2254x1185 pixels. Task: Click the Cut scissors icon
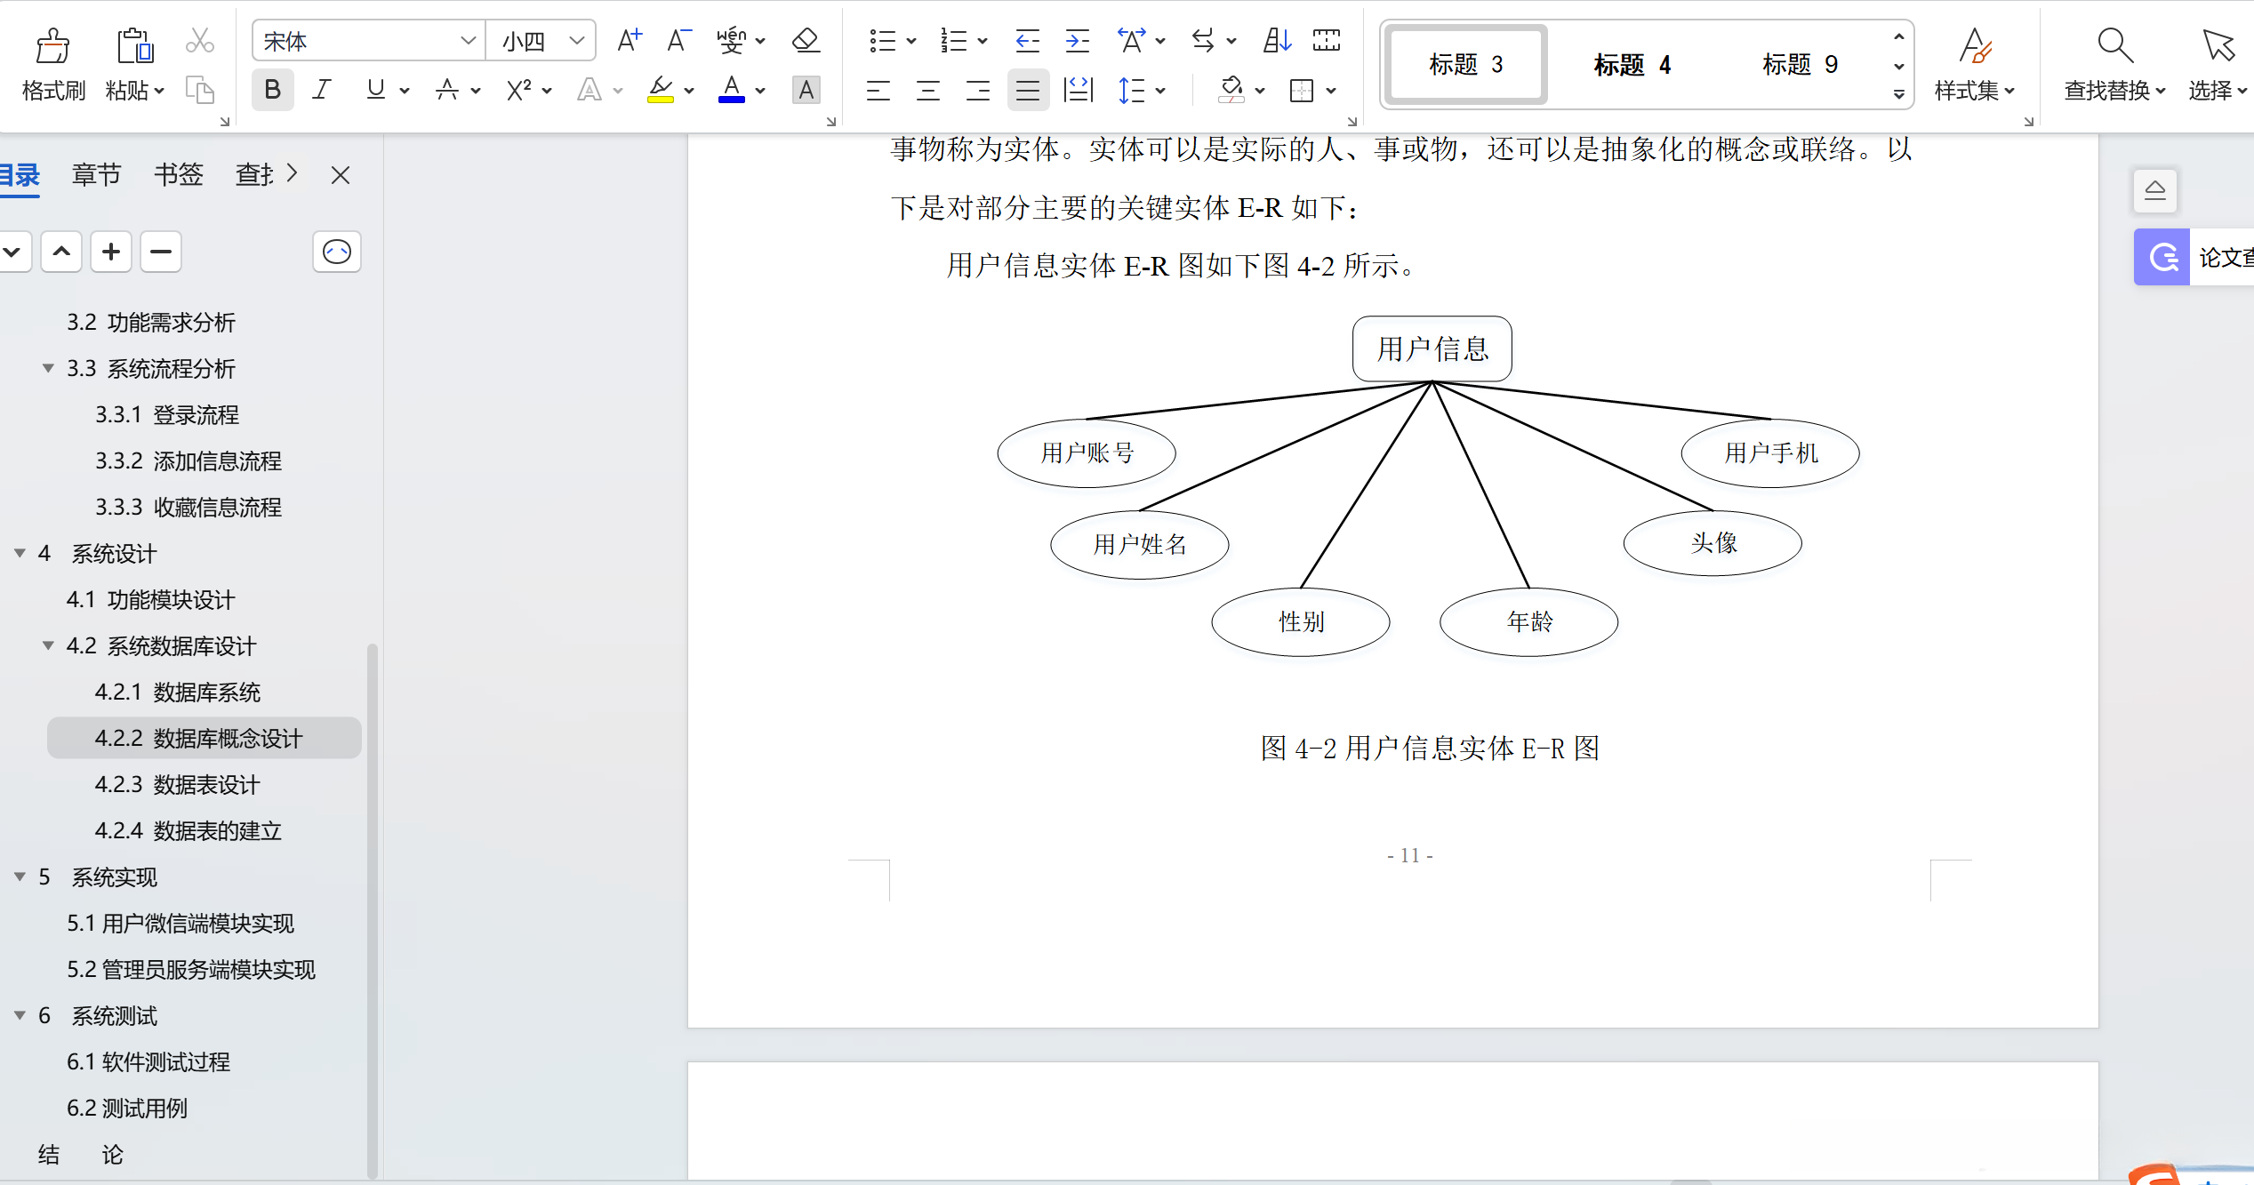tap(199, 40)
